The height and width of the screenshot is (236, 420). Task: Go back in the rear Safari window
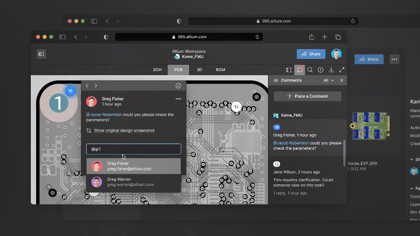point(108,21)
